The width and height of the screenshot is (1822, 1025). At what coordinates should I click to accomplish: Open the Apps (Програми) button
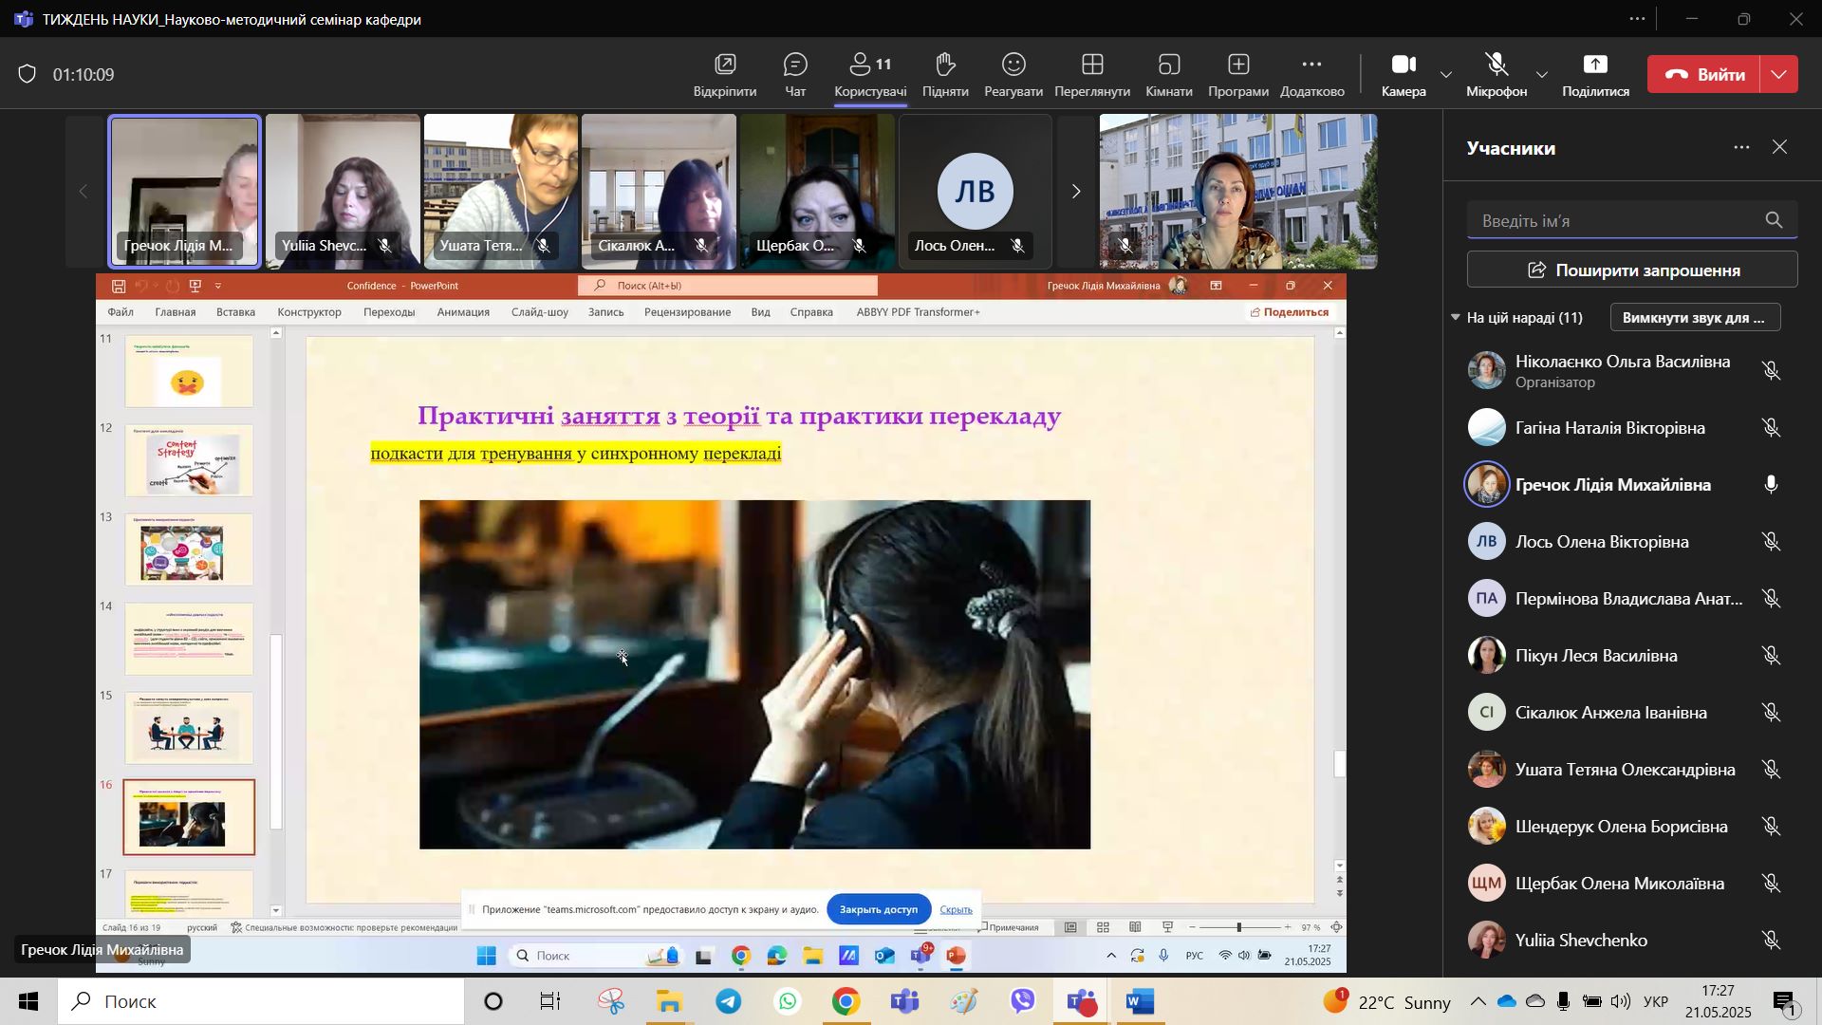1237,75
